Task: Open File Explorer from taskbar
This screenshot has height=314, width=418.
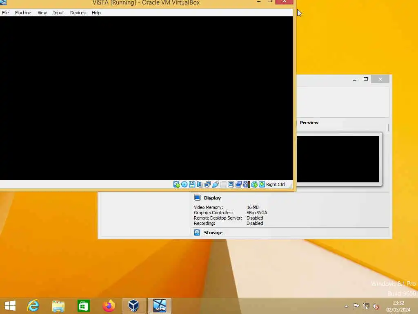Action: 58,306
